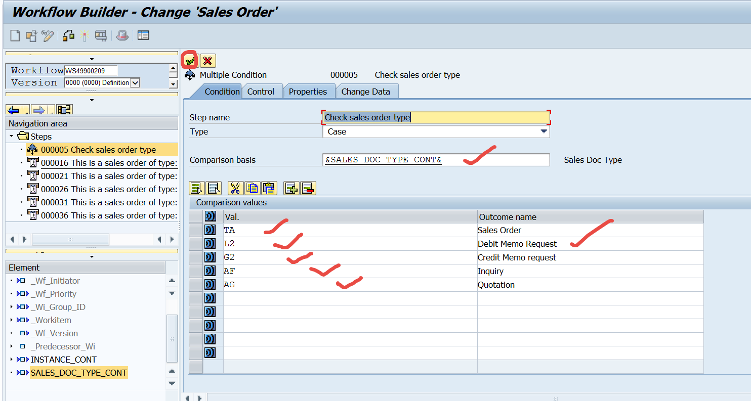751x401 pixels.
Task: Open the Change Data tab
Action: click(x=366, y=92)
